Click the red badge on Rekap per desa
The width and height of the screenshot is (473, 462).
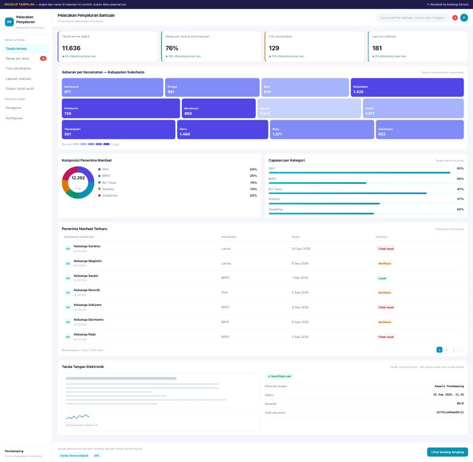click(43, 59)
